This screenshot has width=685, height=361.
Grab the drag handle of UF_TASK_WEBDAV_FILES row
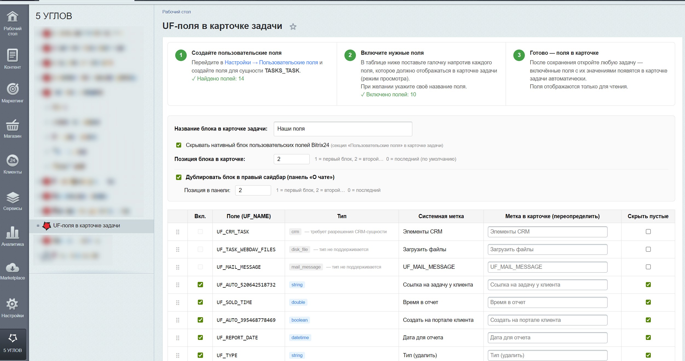pos(178,249)
